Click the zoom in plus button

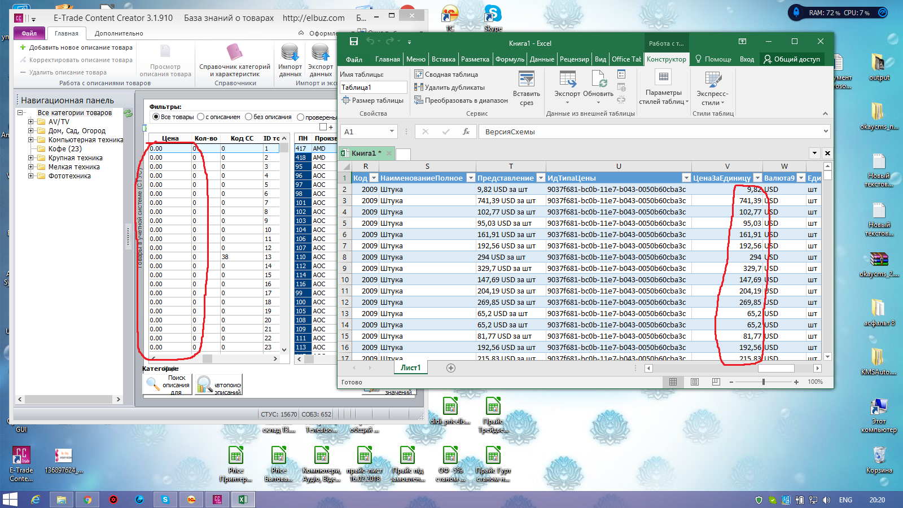796,382
